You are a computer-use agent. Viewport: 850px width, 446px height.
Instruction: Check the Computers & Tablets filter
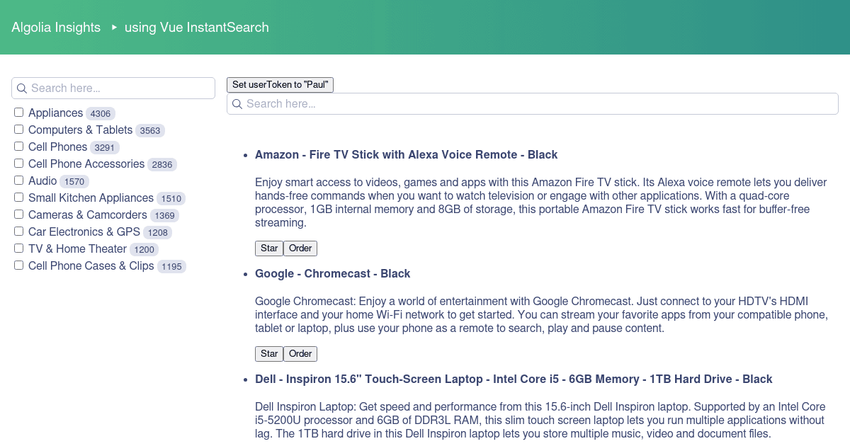(18, 127)
